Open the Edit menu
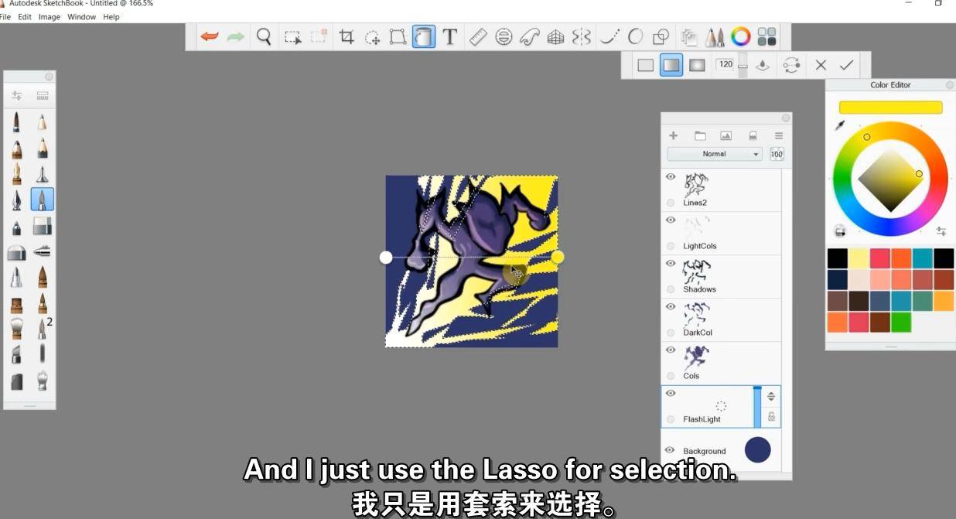This screenshot has width=956, height=519. click(x=25, y=17)
